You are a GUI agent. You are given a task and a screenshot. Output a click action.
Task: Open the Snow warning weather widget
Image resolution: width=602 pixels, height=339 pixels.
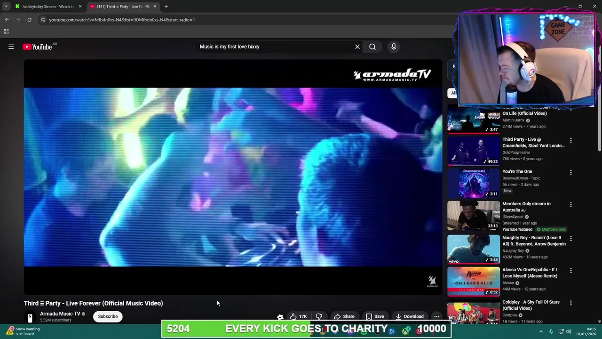tap(23, 331)
